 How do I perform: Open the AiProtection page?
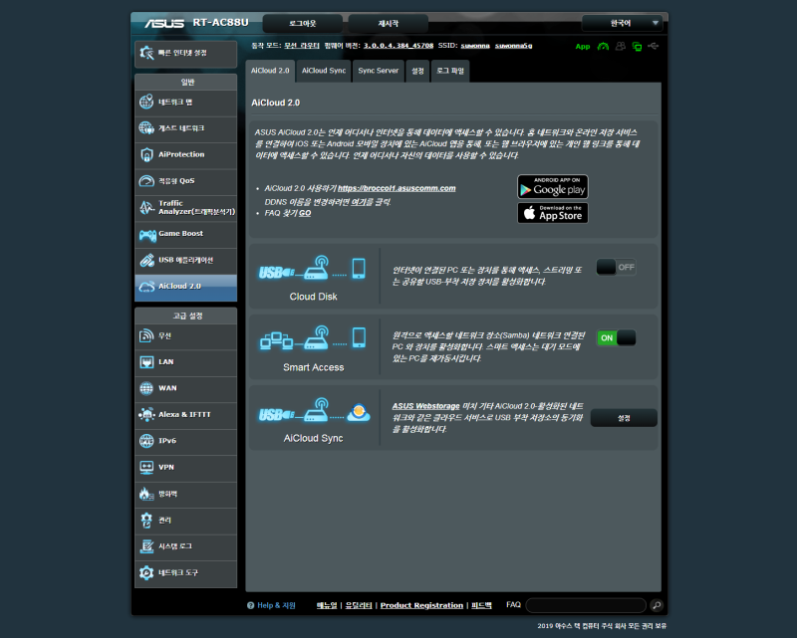tap(185, 154)
